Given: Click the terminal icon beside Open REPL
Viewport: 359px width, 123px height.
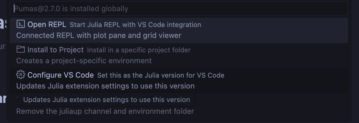Looking at the screenshot, I should tap(20, 24).
